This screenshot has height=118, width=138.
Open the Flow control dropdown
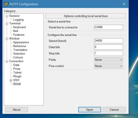(108, 66)
